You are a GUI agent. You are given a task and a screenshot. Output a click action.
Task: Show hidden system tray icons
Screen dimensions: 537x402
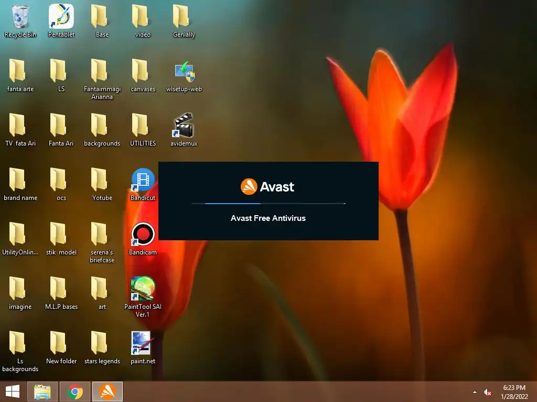pyautogui.click(x=475, y=392)
